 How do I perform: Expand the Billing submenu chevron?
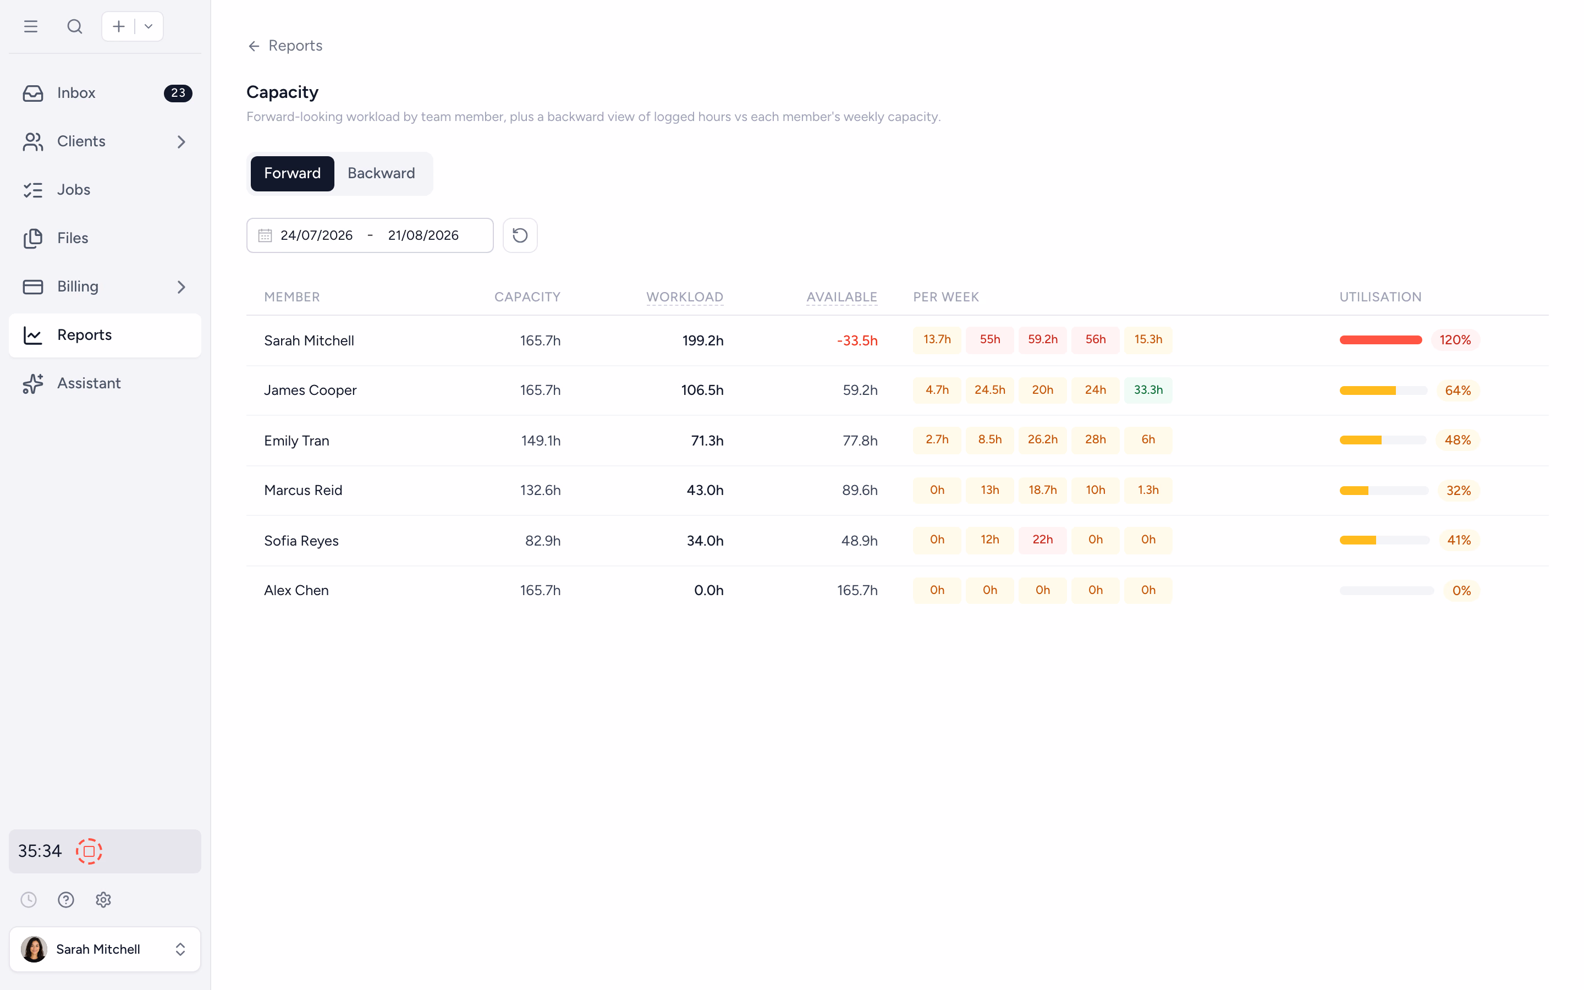click(x=182, y=287)
